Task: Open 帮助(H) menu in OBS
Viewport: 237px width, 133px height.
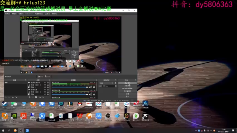Action: [54, 14]
